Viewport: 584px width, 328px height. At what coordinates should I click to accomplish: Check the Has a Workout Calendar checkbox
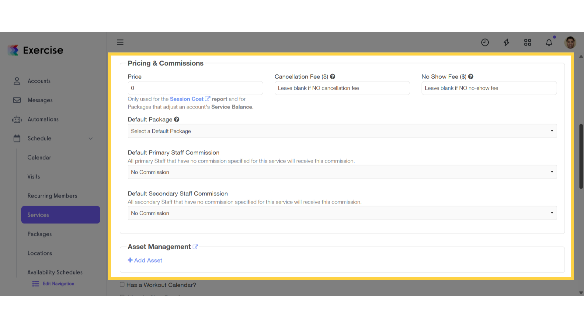122,285
